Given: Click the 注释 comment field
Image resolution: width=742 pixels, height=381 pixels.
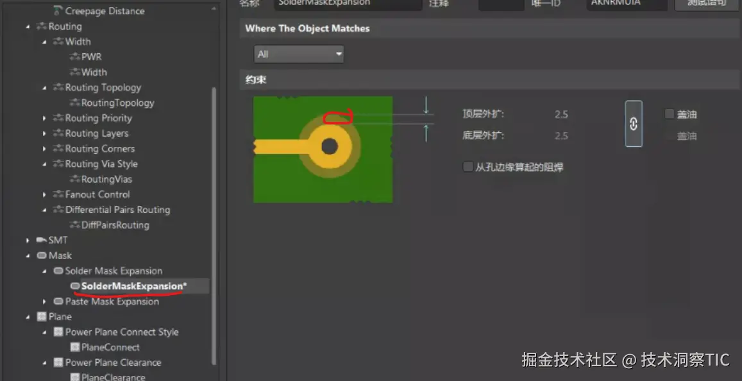Looking at the screenshot, I should click(x=502, y=4).
